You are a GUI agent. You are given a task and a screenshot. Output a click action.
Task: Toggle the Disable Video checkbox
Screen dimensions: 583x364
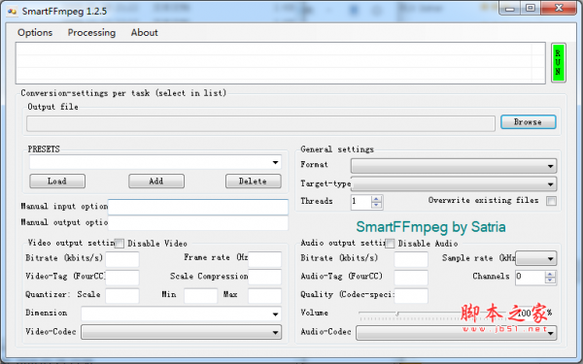tap(120, 244)
